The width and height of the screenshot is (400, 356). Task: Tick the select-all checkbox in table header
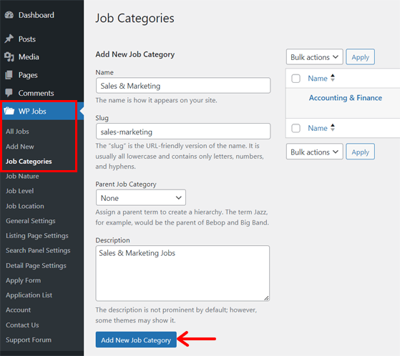(x=296, y=79)
